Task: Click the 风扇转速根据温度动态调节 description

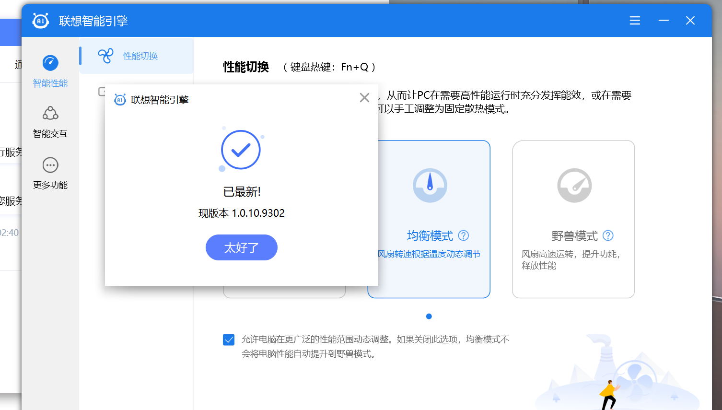Action: (429, 254)
